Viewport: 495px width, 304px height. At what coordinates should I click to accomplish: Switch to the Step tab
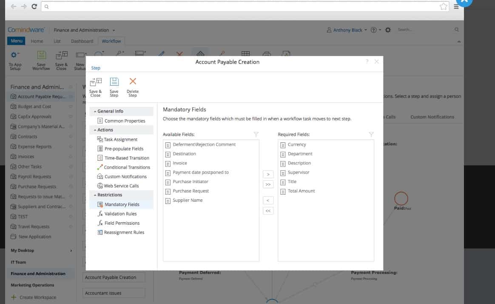[x=96, y=68]
